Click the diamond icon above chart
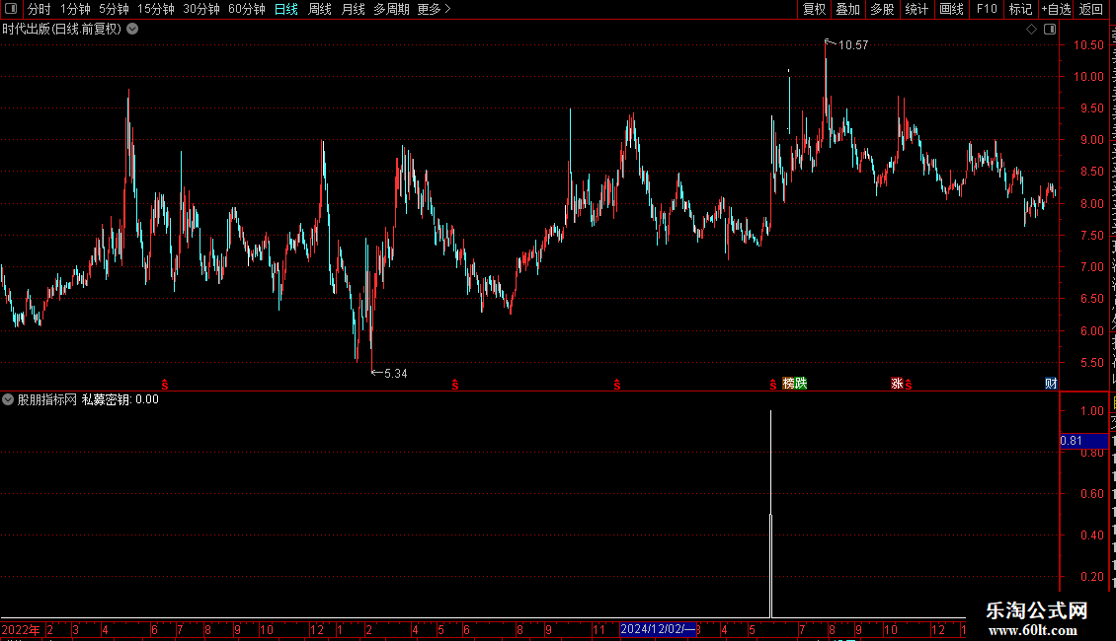The image size is (1116, 641). [x=1031, y=30]
